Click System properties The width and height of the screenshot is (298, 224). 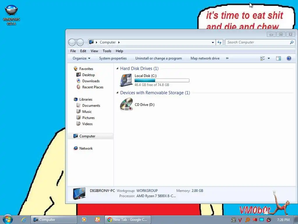[x=113, y=58]
